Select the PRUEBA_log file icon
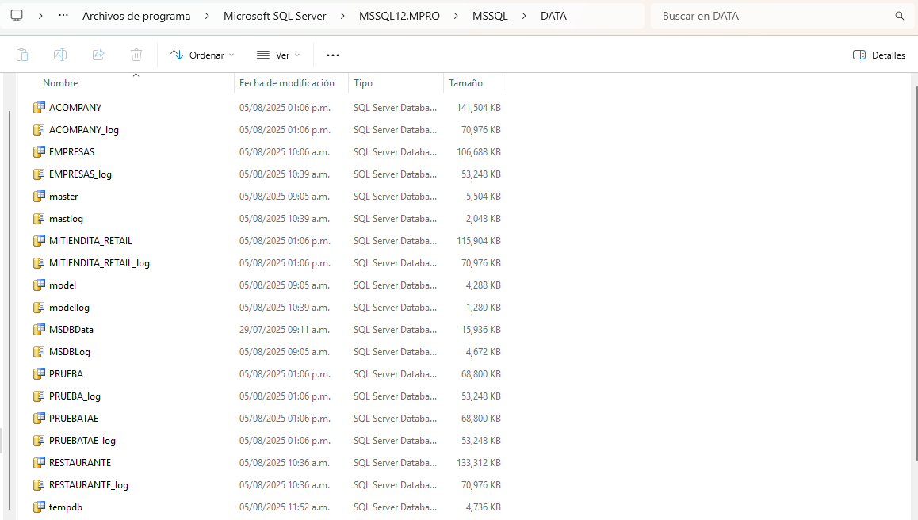Image resolution: width=918 pixels, height=520 pixels. pyautogui.click(x=39, y=396)
